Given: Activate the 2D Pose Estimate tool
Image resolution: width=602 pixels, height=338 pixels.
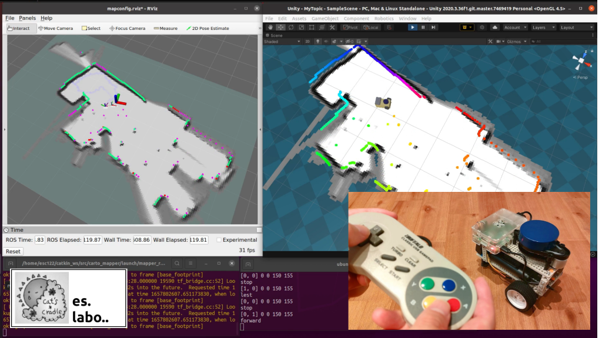Looking at the screenshot, I should (208, 28).
